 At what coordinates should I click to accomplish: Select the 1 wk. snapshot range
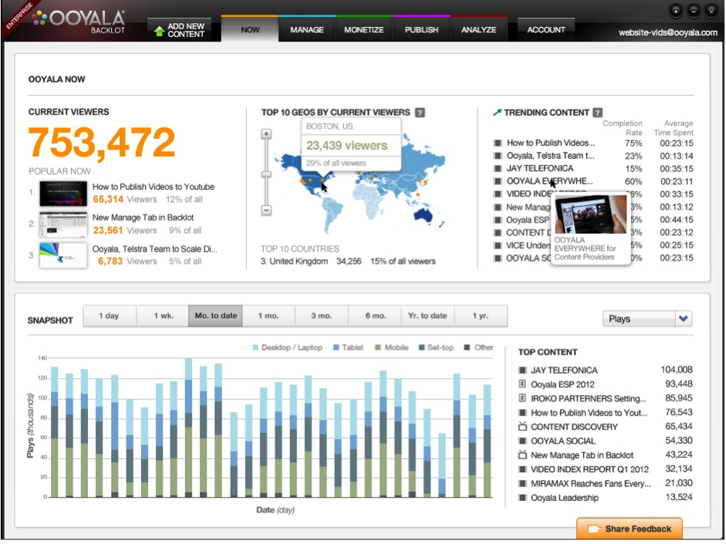click(x=163, y=316)
